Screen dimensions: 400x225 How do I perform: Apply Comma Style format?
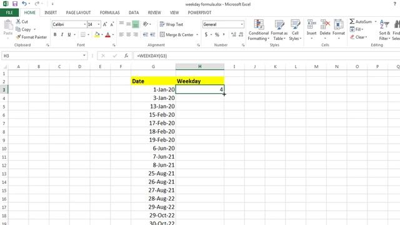click(x=224, y=34)
